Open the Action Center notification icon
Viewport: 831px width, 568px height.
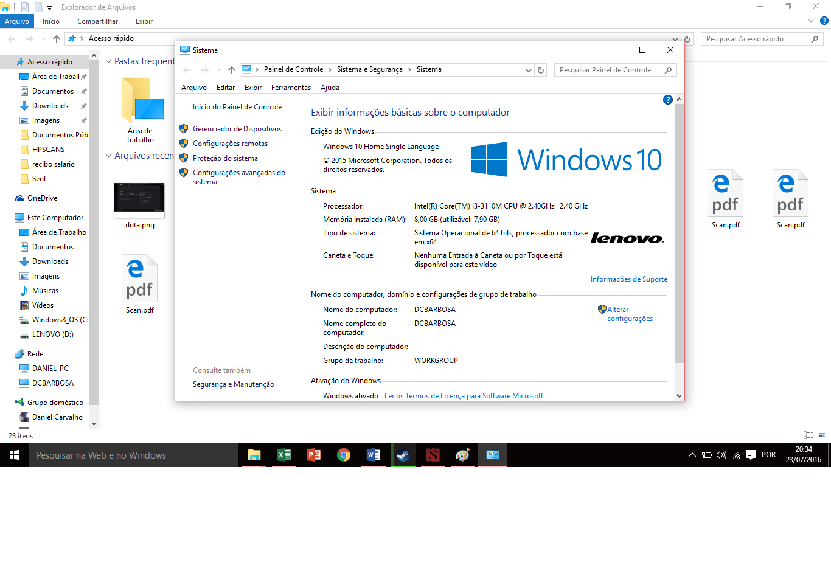[751, 455]
